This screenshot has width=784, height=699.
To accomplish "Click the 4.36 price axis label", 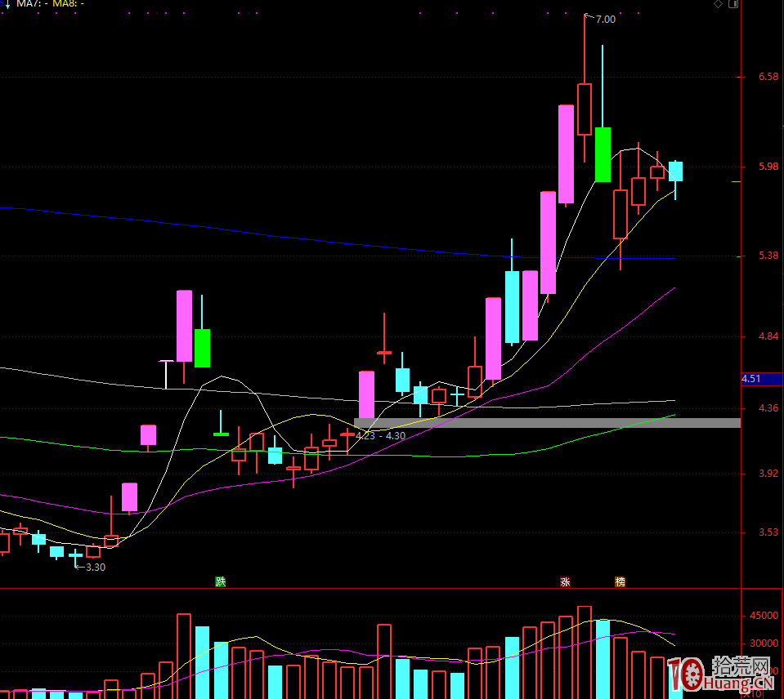I will point(768,408).
